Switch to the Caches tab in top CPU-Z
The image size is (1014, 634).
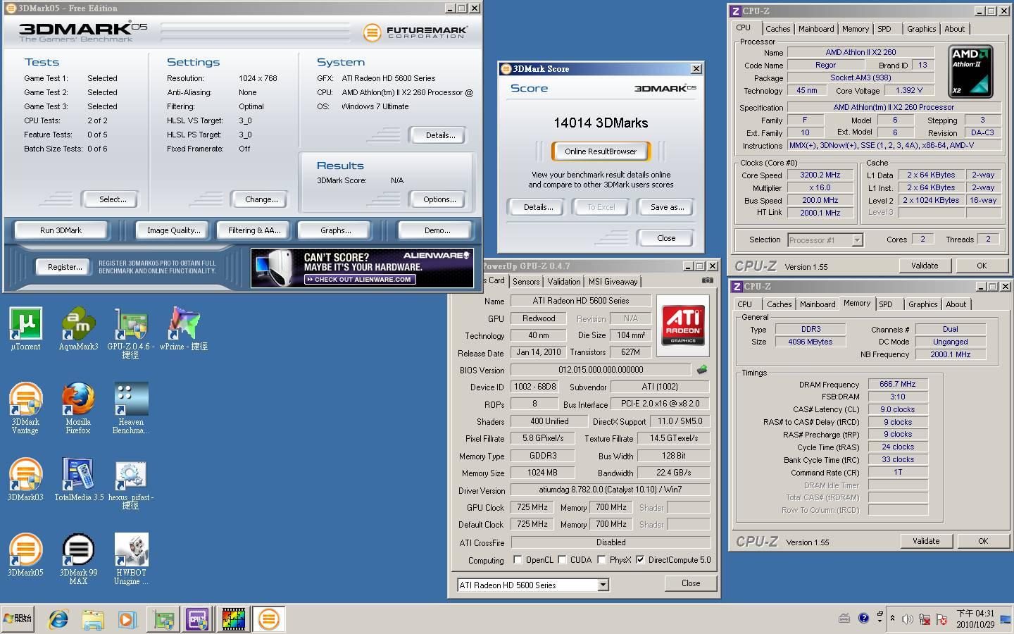(777, 29)
